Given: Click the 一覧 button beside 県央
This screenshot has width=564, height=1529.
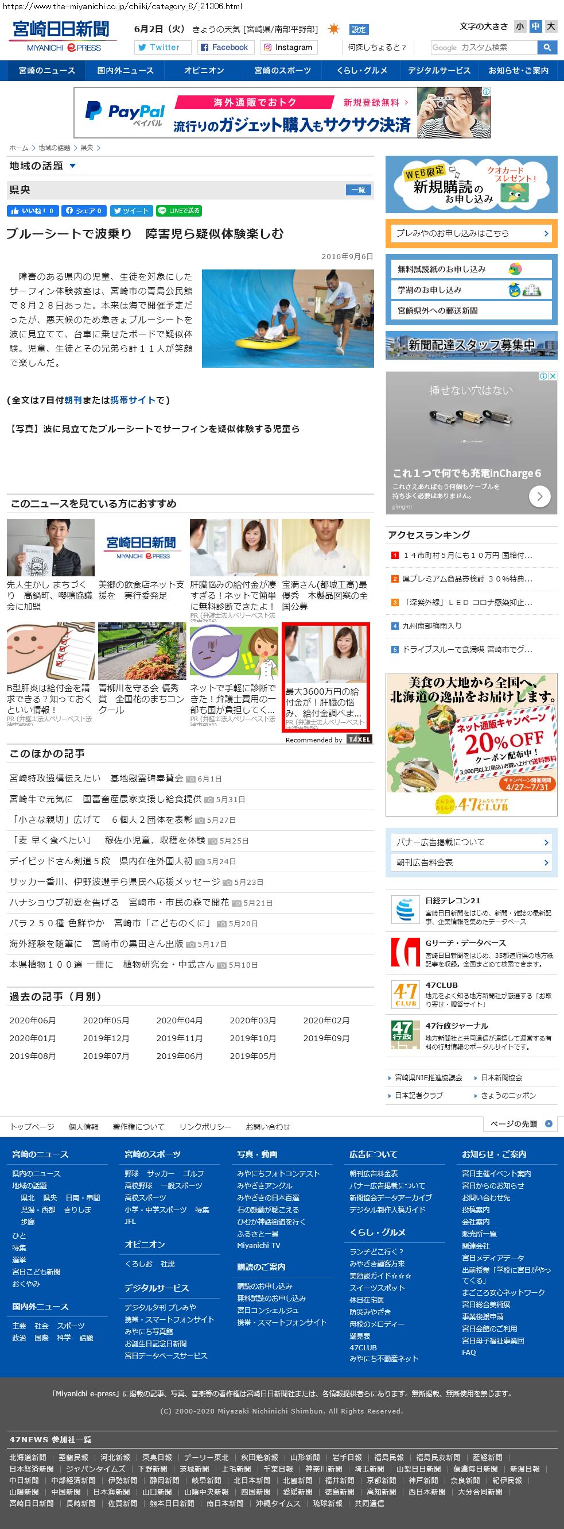Looking at the screenshot, I should [359, 190].
